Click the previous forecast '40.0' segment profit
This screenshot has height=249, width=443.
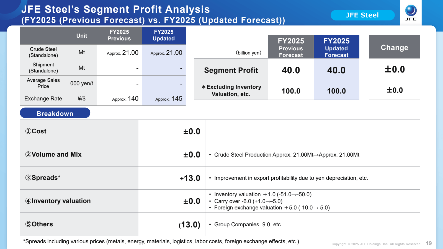click(x=291, y=70)
